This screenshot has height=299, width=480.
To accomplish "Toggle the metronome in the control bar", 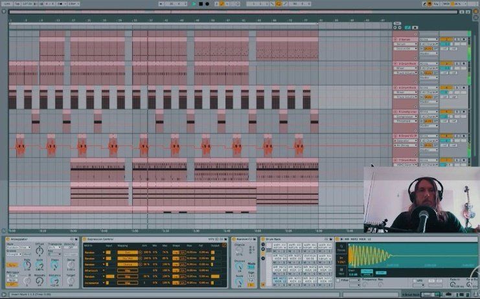I will pyautogui.click(x=61, y=4).
